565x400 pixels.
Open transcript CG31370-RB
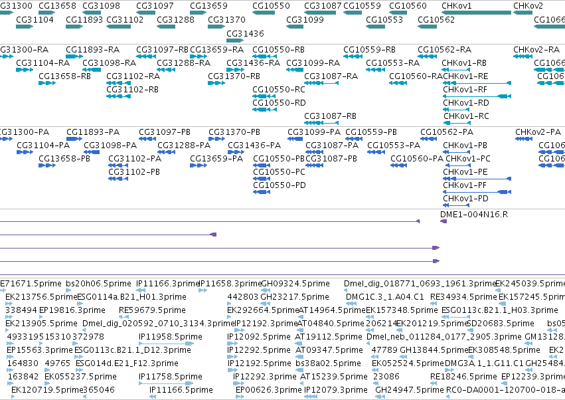coord(234,76)
